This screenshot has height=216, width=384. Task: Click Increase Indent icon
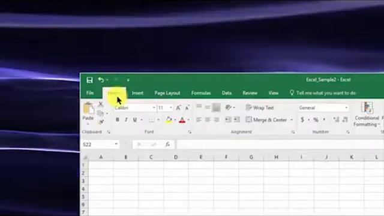coord(237,120)
